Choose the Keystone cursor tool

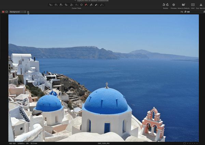[77, 5]
